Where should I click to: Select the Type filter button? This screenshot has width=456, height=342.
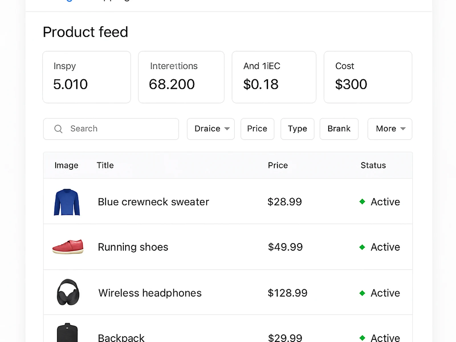click(297, 129)
